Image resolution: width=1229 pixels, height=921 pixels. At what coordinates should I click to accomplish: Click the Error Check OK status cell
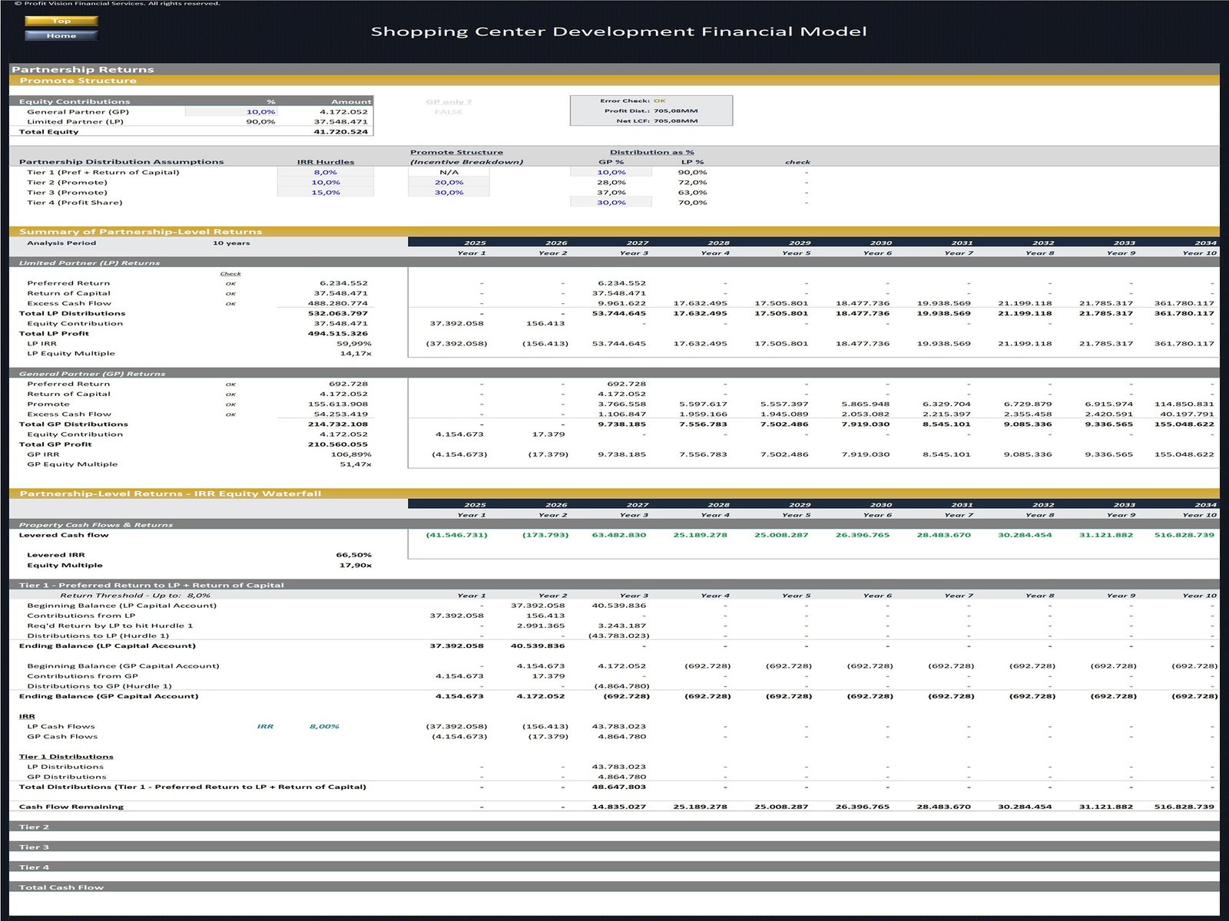click(x=659, y=101)
